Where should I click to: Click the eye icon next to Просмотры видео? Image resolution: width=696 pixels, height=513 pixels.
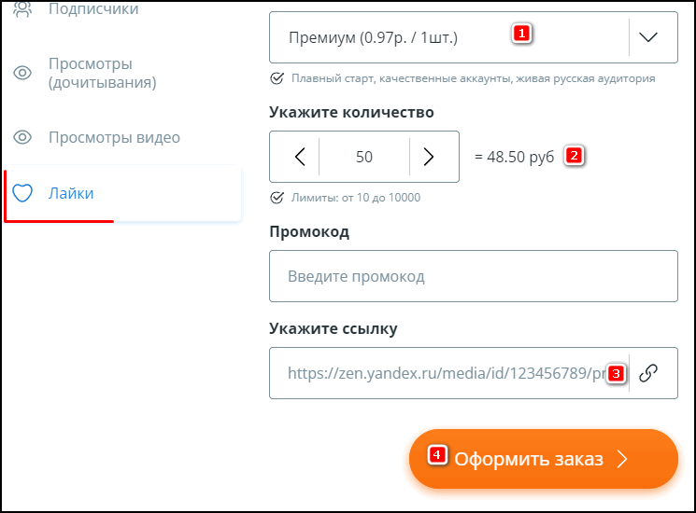pos(23,138)
